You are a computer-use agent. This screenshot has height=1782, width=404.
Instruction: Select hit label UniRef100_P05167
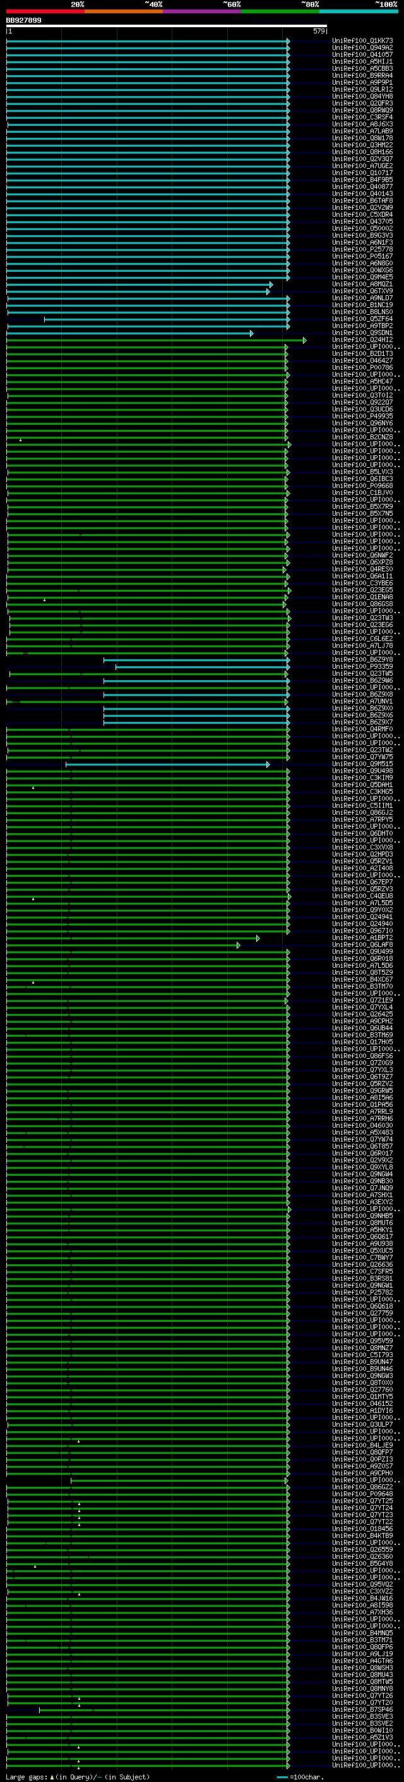click(362, 257)
